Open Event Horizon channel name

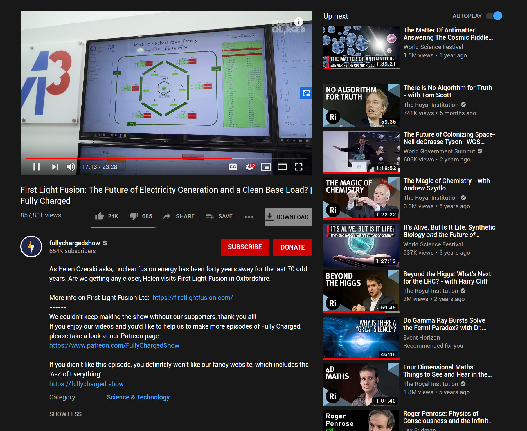[422, 338]
